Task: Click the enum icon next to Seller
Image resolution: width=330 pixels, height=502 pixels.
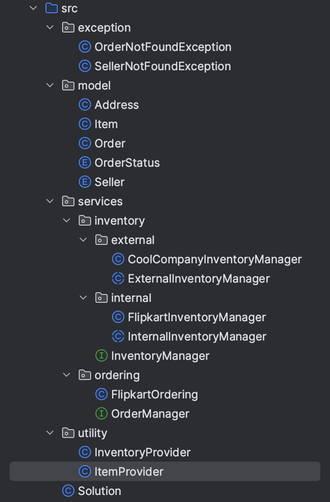Action: [85, 182]
